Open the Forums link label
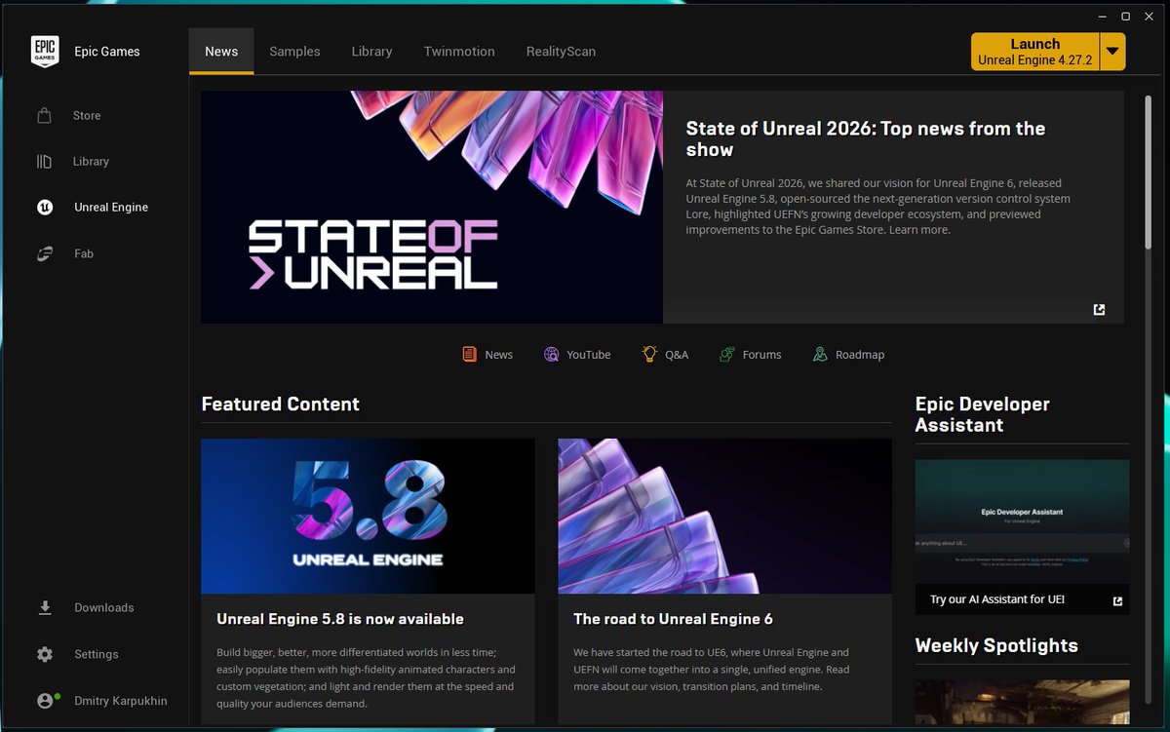This screenshot has height=732, width=1170. (761, 355)
